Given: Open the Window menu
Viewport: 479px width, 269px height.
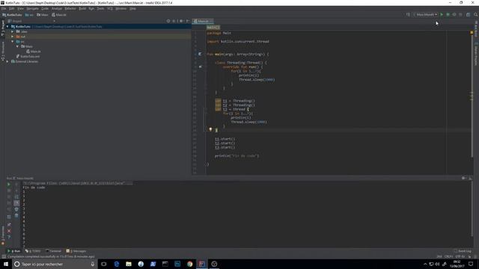Looking at the screenshot, I should click(121, 8).
